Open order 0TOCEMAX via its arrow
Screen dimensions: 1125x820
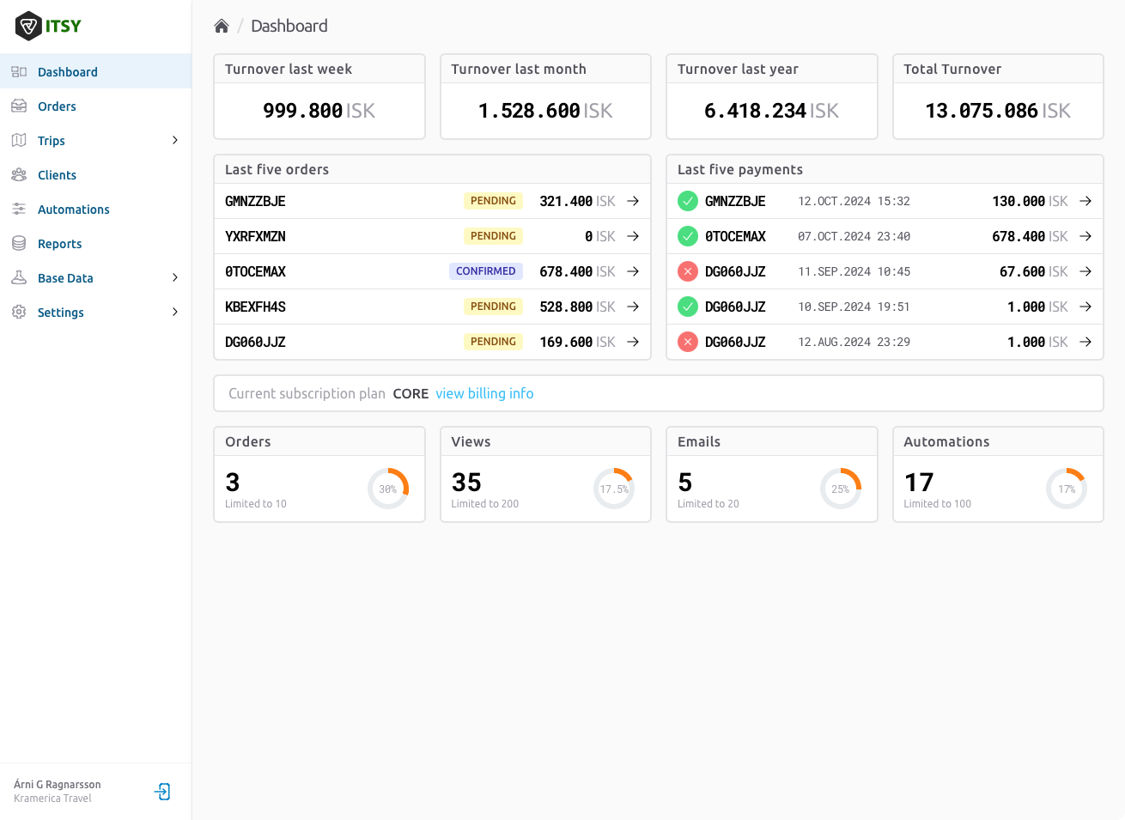(x=633, y=271)
